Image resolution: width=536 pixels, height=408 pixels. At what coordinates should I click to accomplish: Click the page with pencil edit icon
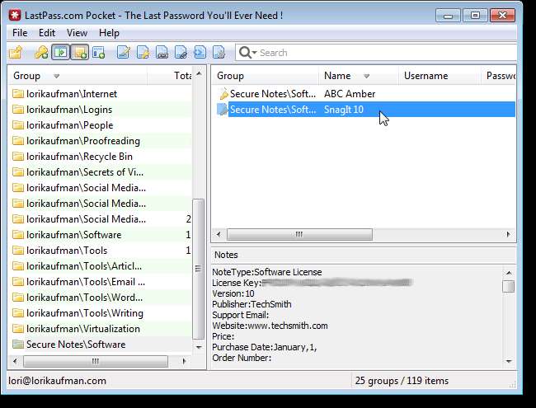pyautogui.click(x=124, y=53)
